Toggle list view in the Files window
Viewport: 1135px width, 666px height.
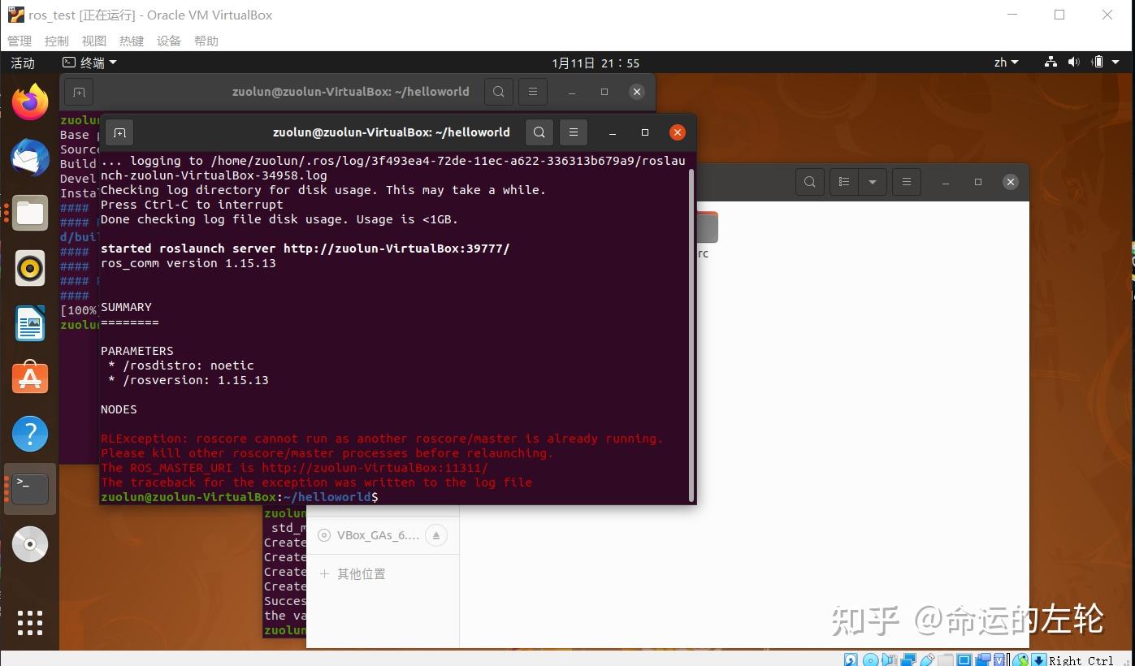click(x=843, y=181)
